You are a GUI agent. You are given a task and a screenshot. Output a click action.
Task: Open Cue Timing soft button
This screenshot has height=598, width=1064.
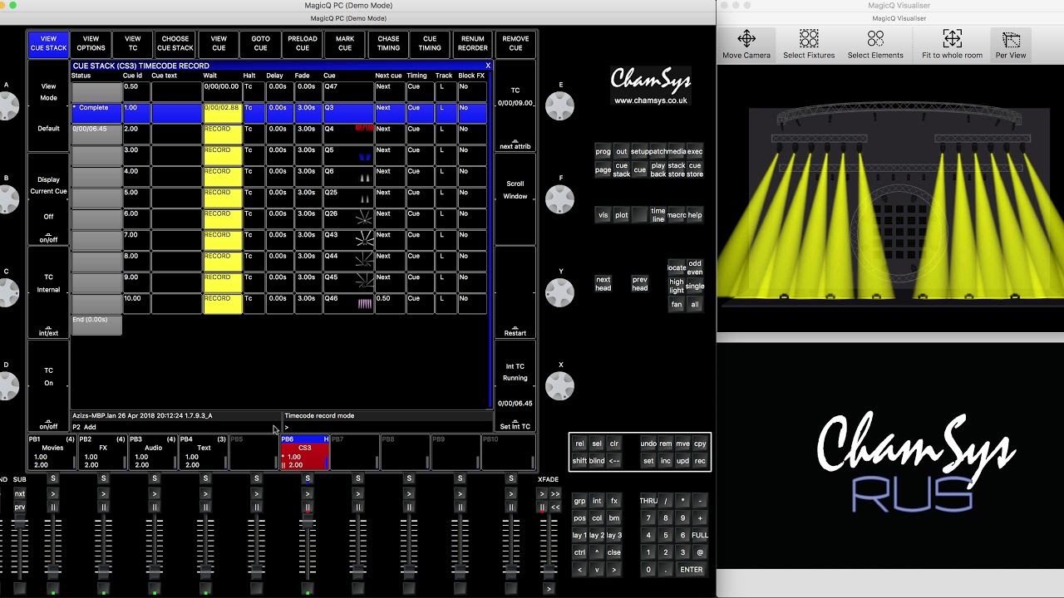tap(430, 44)
